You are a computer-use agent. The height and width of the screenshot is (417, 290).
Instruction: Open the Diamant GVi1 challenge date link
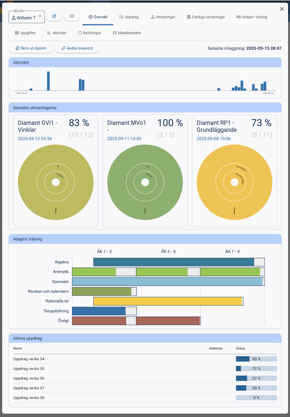click(35, 139)
